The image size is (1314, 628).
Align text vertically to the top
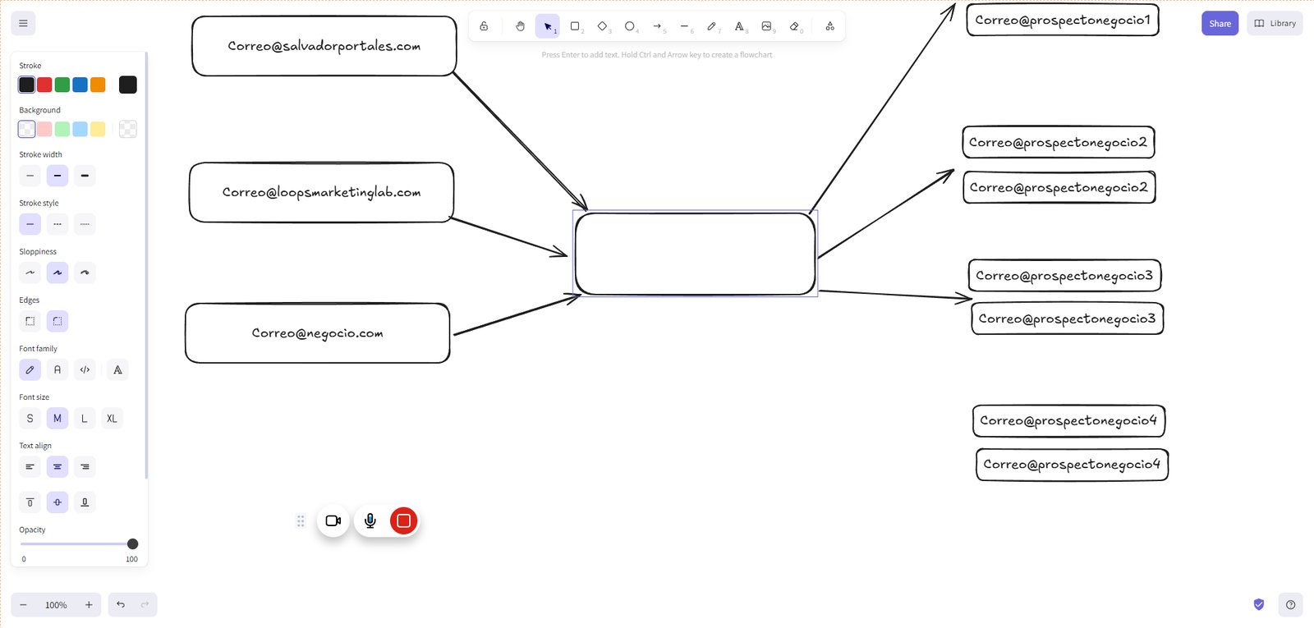[30, 502]
